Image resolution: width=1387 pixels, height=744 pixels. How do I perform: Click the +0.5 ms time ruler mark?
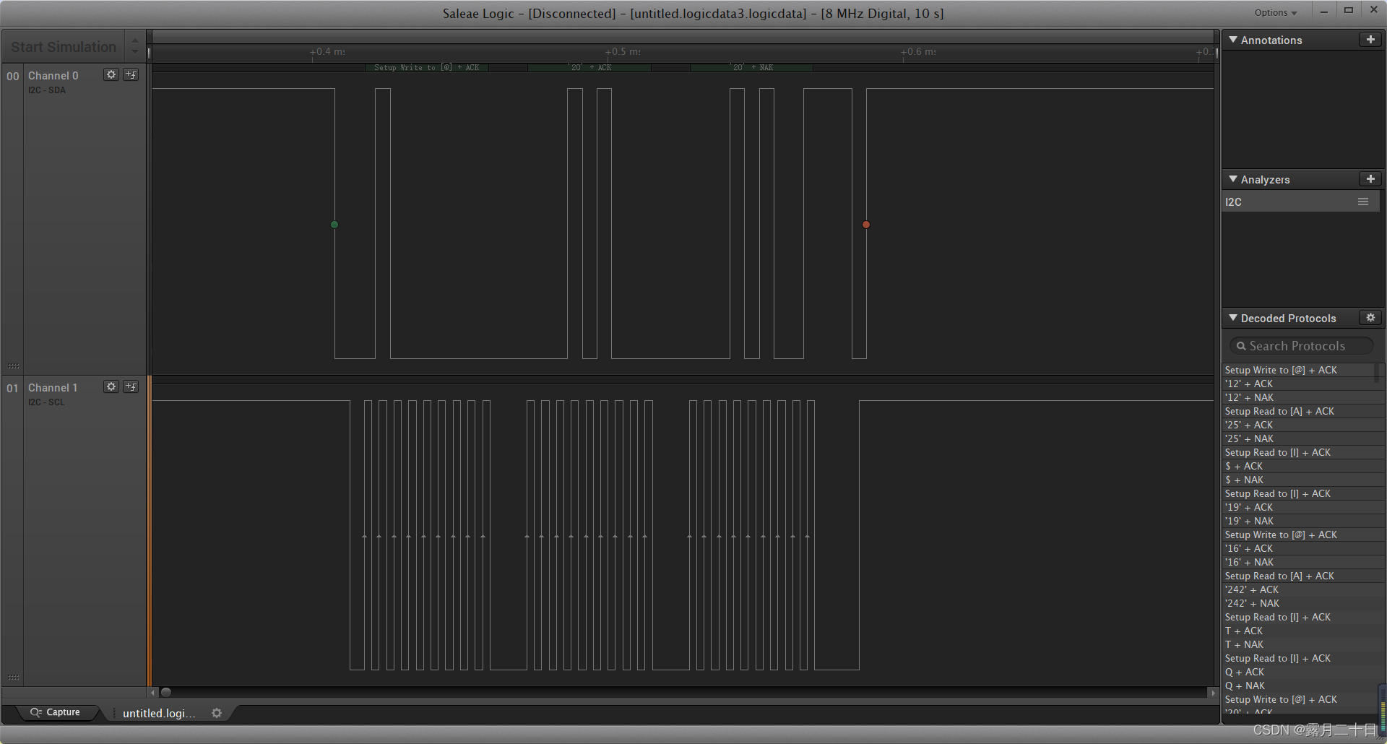click(x=623, y=52)
